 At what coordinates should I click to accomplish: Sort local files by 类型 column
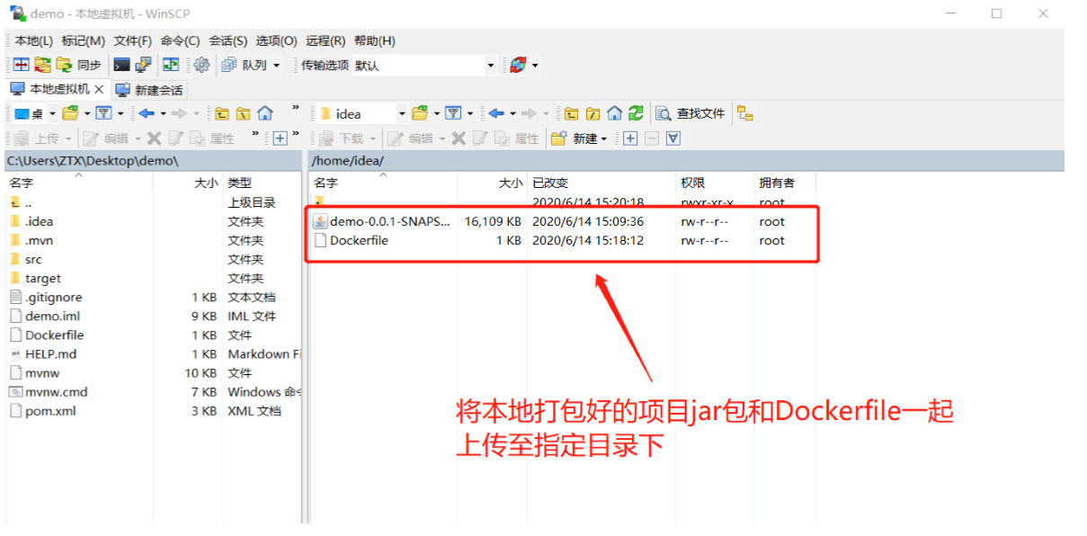[x=261, y=183]
